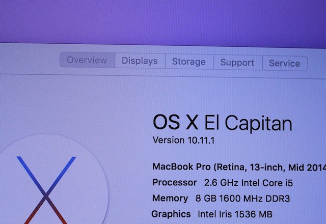Click Version 10.11.1 to reveal build number

(183, 141)
